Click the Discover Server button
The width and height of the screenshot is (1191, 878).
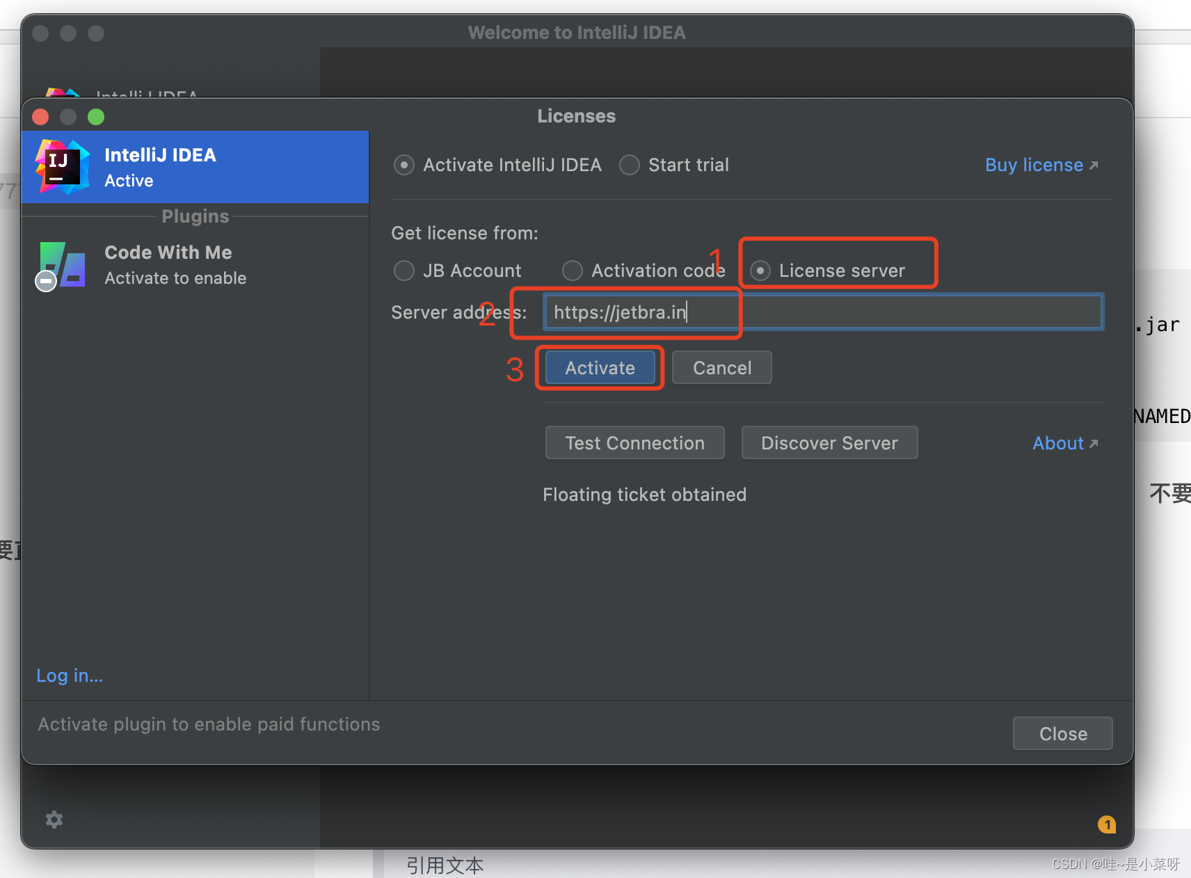pos(829,442)
